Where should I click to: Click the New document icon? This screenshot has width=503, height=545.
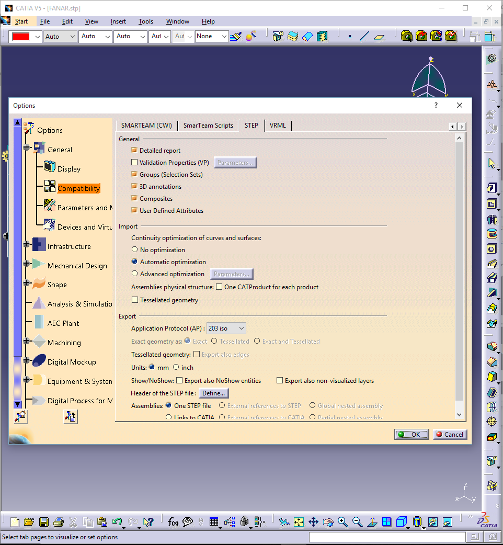[x=15, y=521]
